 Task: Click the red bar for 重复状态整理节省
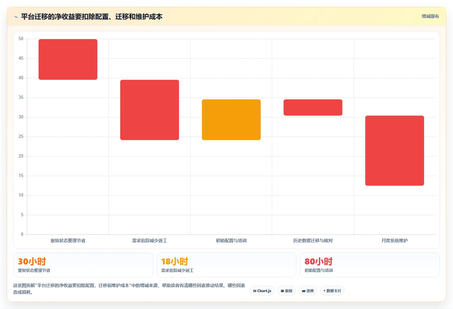click(68, 59)
